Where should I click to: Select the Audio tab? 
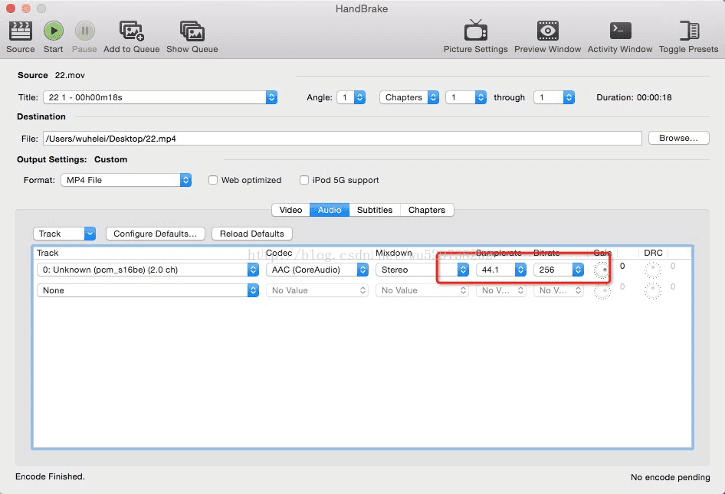tap(330, 210)
